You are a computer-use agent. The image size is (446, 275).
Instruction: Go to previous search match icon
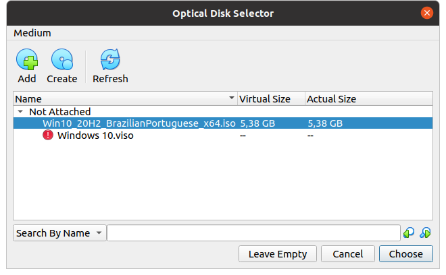click(409, 233)
